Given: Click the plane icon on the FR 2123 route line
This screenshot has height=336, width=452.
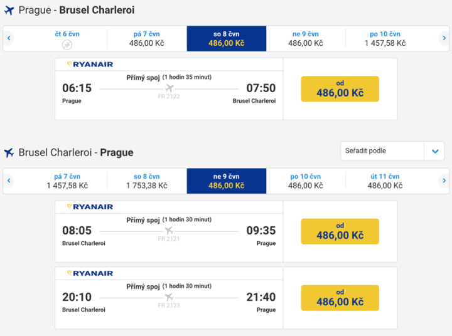Looking at the screenshot, I should click(169, 297).
